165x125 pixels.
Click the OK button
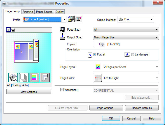(111, 118)
